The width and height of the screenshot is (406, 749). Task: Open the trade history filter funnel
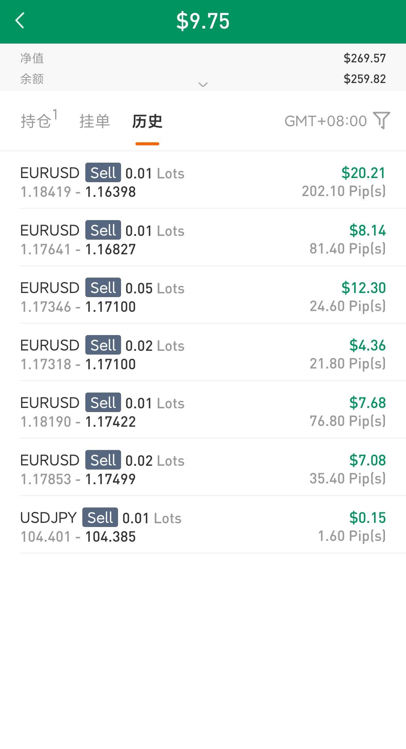382,121
